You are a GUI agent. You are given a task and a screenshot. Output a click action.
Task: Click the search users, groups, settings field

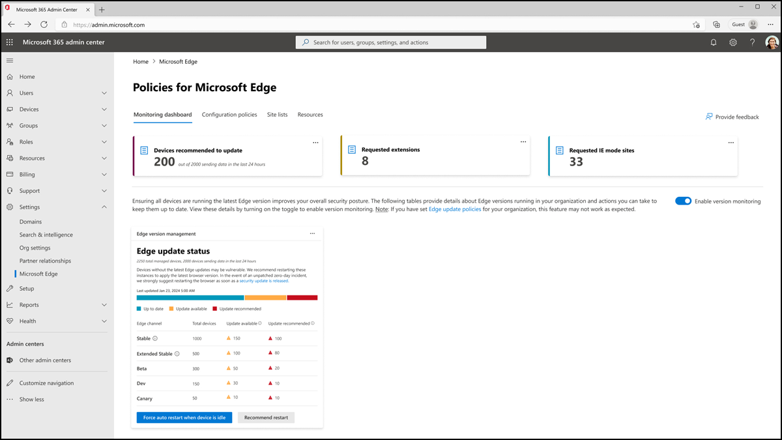[x=390, y=42]
